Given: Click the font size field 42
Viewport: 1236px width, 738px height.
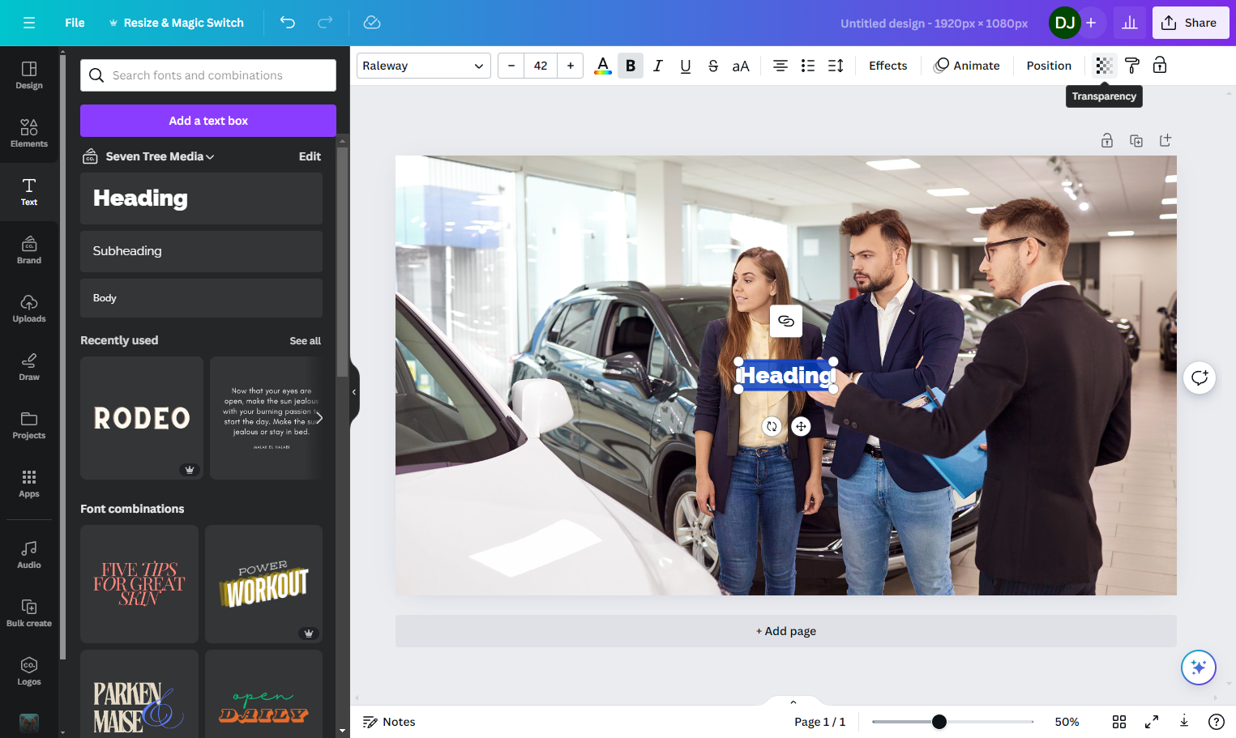Looking at the screenshot, I should point(541,66).
